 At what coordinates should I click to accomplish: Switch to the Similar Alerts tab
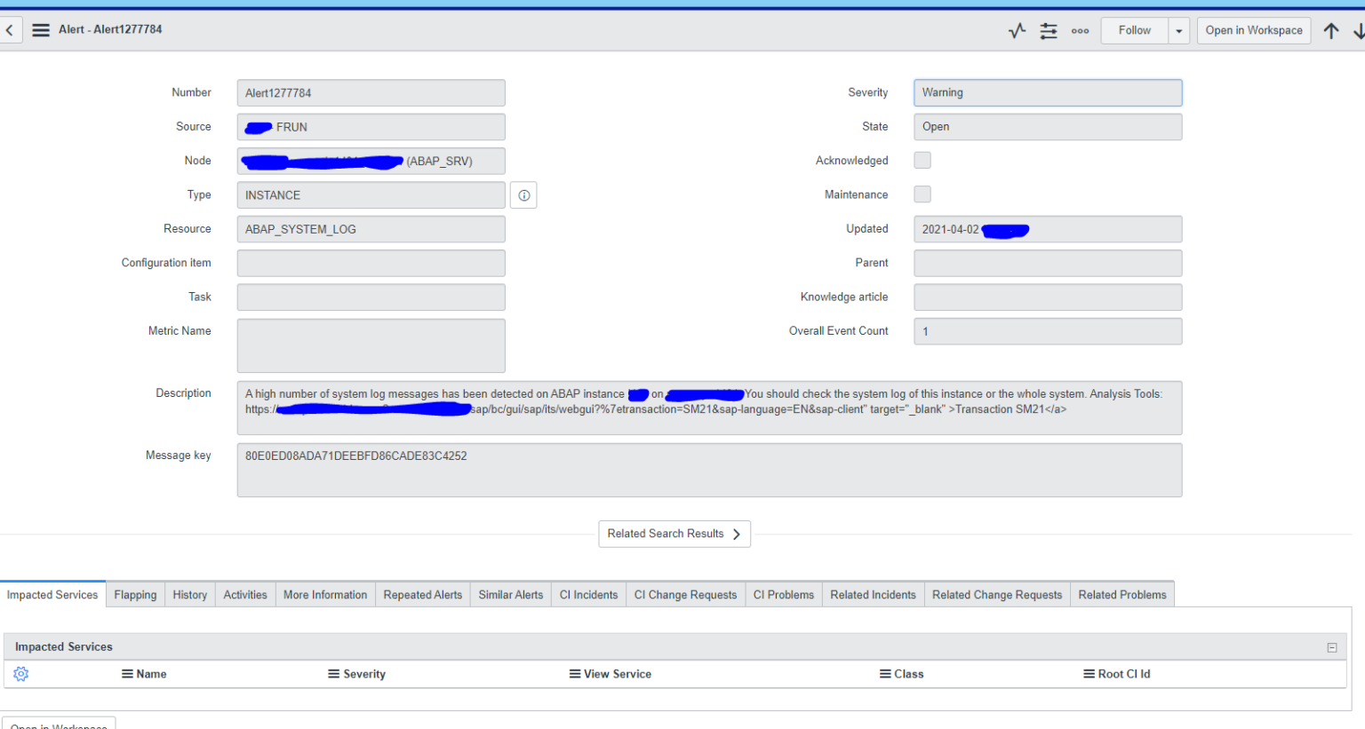[x=510, y=594]
